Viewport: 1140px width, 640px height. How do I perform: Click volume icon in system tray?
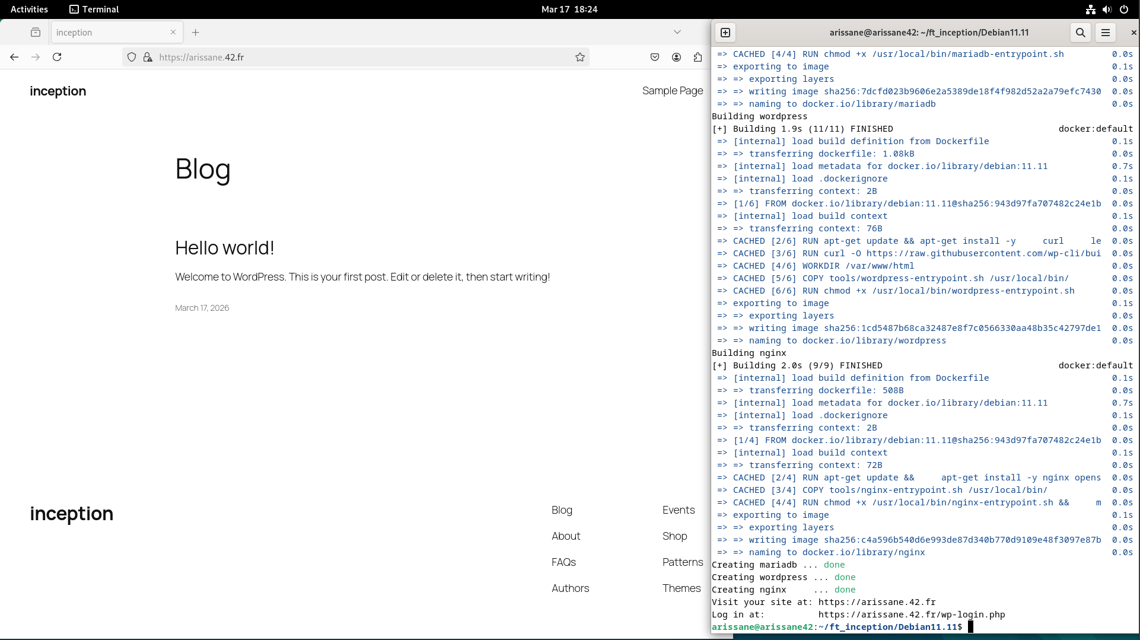1107,9
